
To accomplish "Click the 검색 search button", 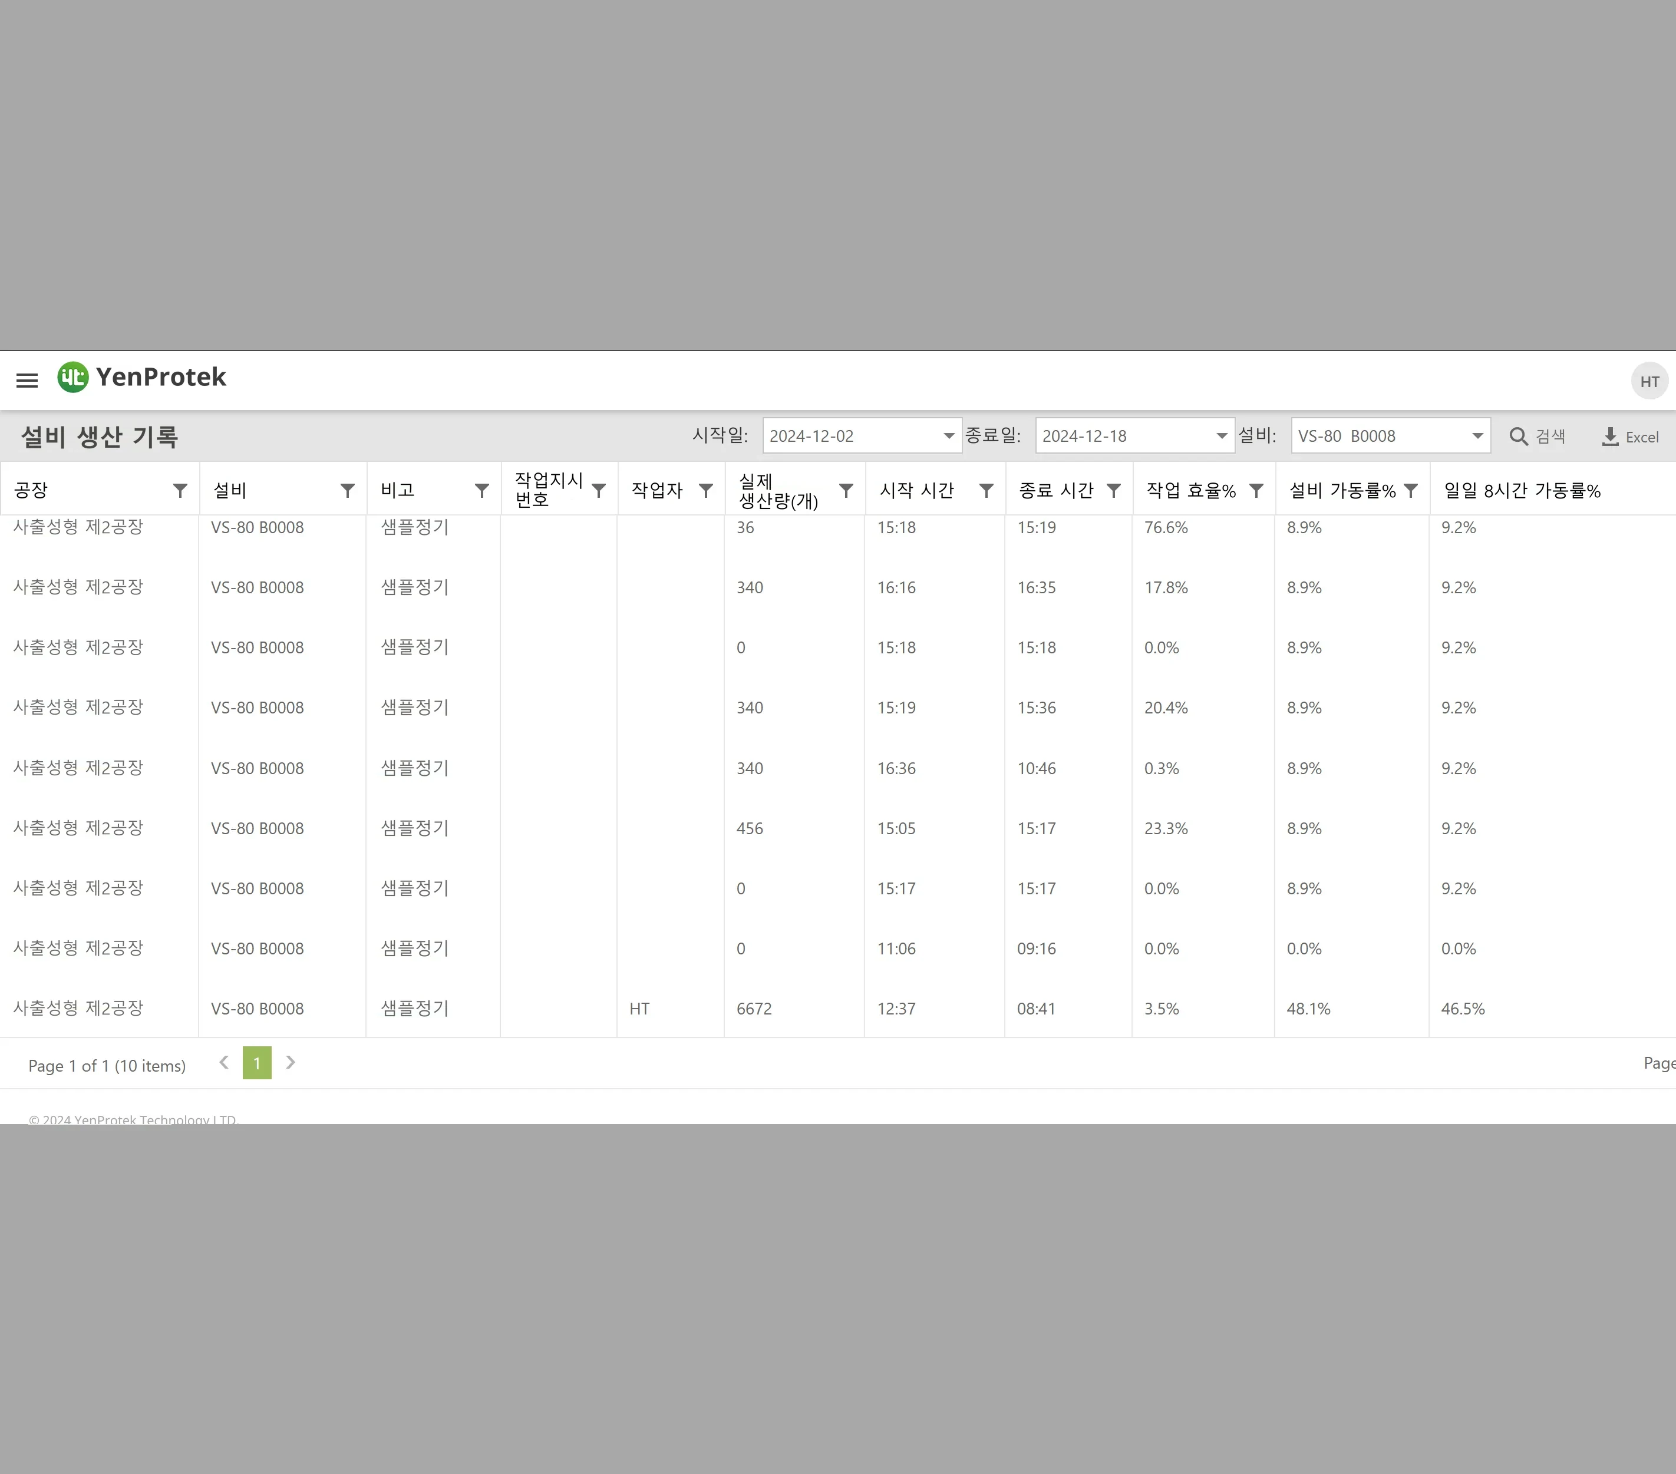I will [1538, 436].
